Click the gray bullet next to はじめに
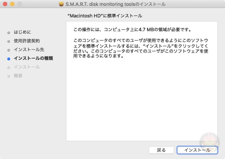Image resolution: width=225 pixels, height=159 pixels. (9, 32)
